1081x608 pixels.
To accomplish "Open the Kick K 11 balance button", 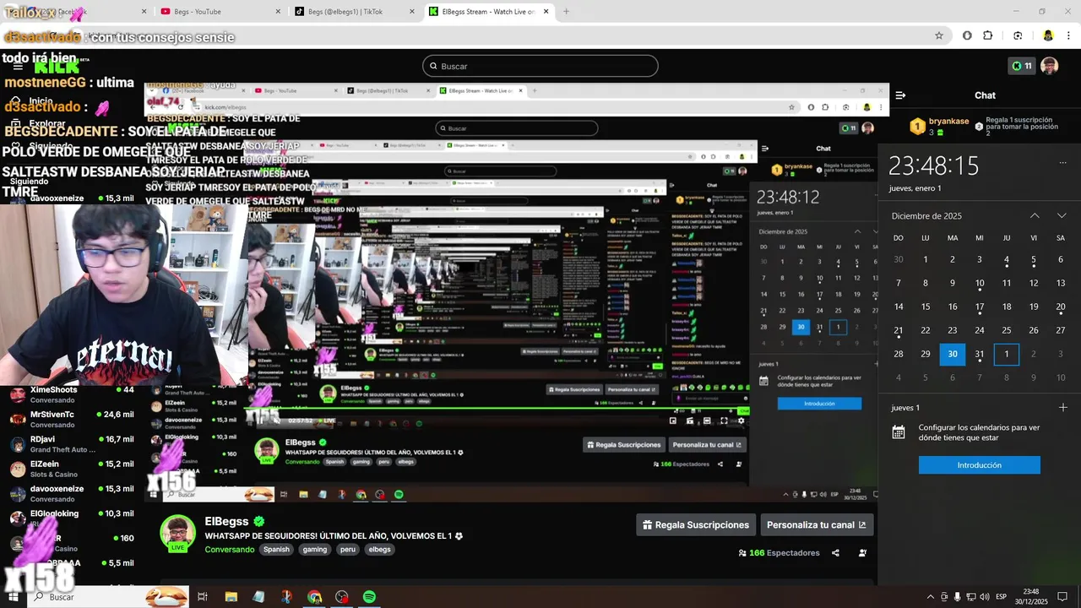I will point(1021,66).
